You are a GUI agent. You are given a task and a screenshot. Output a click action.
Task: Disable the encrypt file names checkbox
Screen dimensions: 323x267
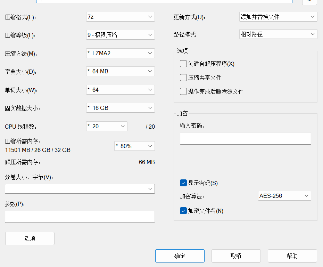click(x=183, y=211)
